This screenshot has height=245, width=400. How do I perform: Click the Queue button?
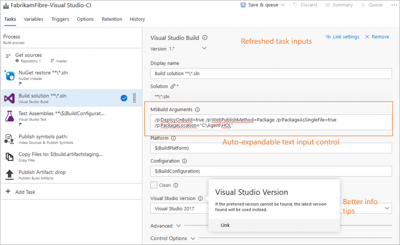pyautogui.click(x=372, y=5)
